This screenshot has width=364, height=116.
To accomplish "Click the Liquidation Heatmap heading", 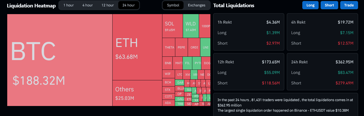I will pos(31,6).
